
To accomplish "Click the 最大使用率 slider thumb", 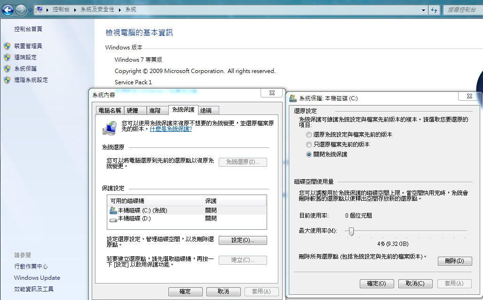I will pos(351,231).
